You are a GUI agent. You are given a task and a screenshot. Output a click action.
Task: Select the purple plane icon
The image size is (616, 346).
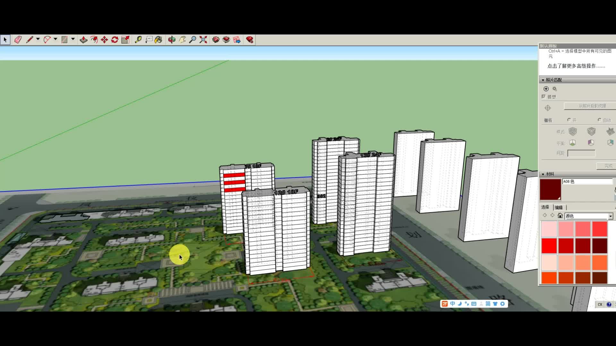click(591, 143)
